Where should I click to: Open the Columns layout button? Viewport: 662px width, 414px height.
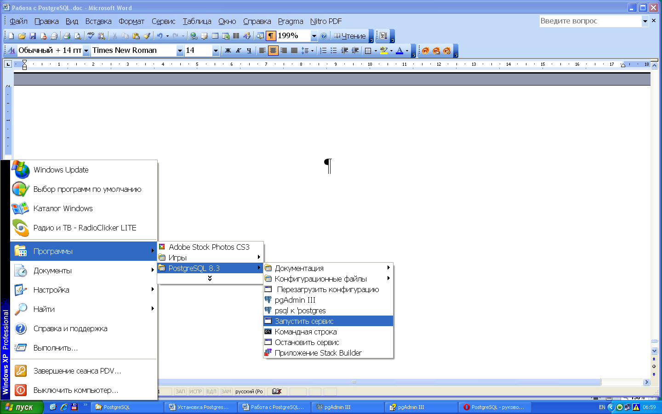pyautogui.click(x=236, y=36)
